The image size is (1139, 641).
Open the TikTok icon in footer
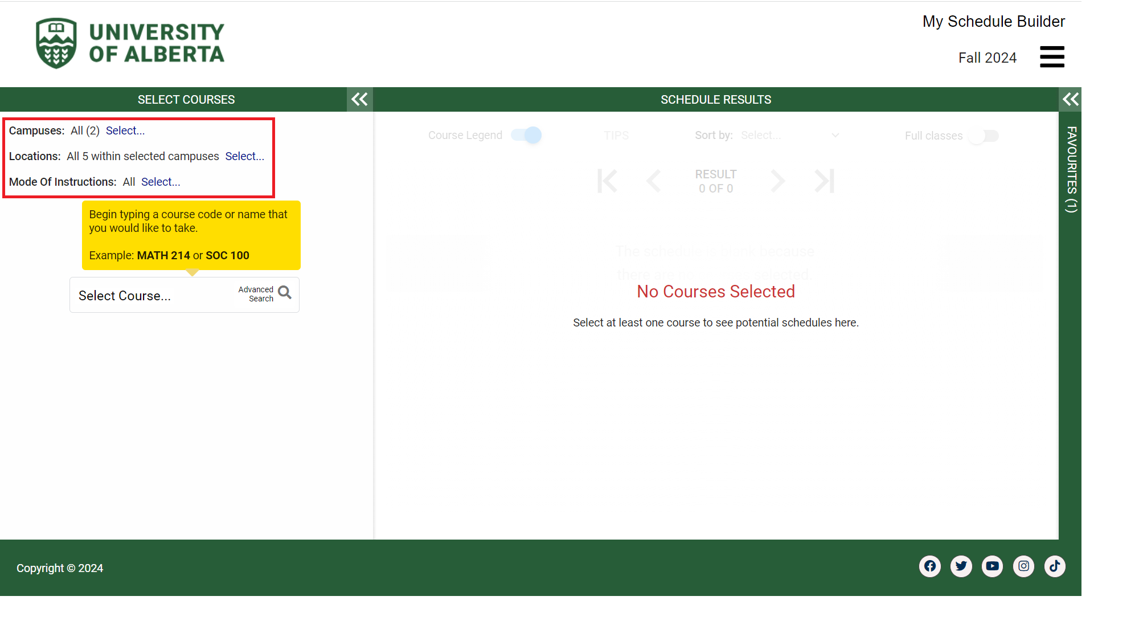[x=1055, y=566]
